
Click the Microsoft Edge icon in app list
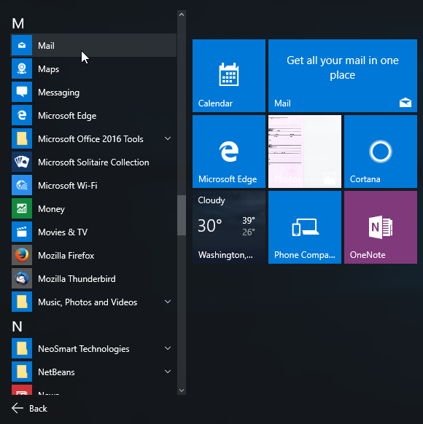pos(22,115)
